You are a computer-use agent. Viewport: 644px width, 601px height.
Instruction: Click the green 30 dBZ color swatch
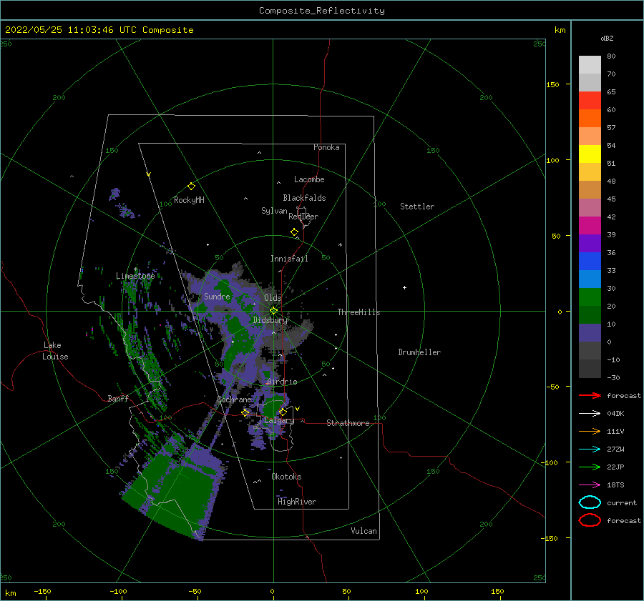(590, 297)
